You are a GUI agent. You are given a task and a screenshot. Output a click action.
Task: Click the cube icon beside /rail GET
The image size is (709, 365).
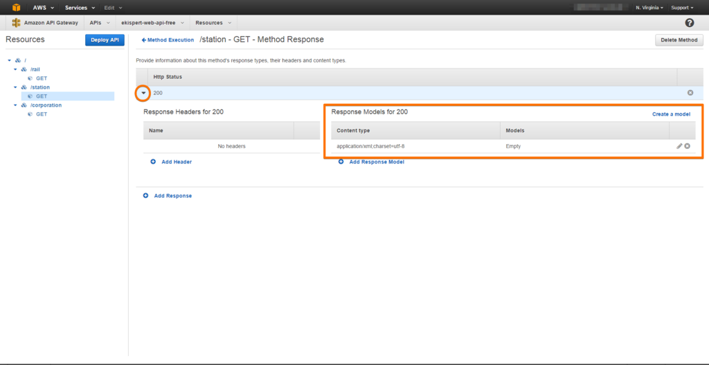pos(30,78)
